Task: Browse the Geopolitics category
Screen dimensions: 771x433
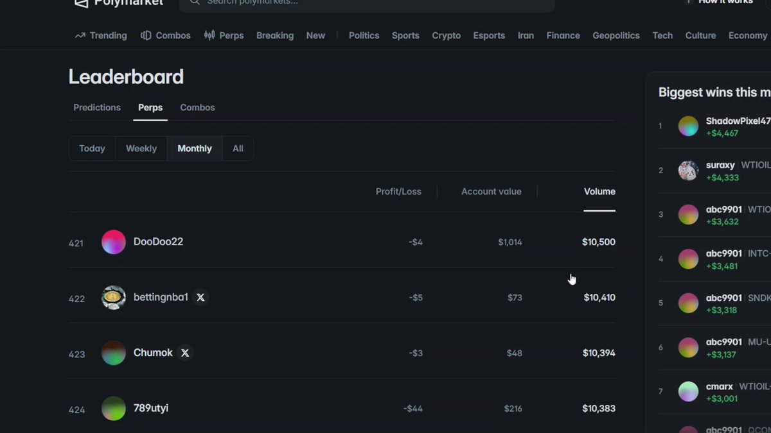Action: pyautogui.click(x=616, y=35)
